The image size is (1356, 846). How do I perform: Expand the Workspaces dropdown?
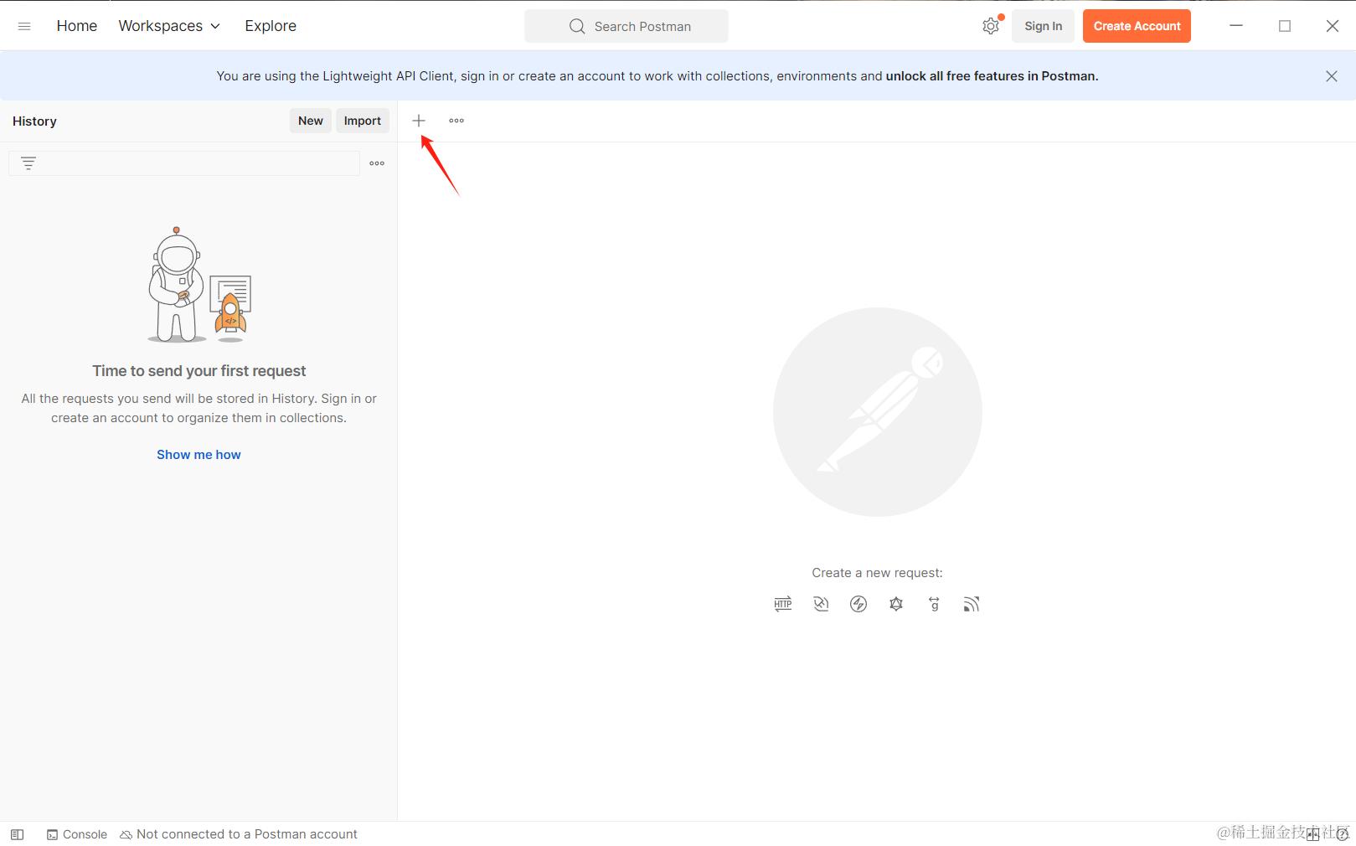(x=169, y=26)
